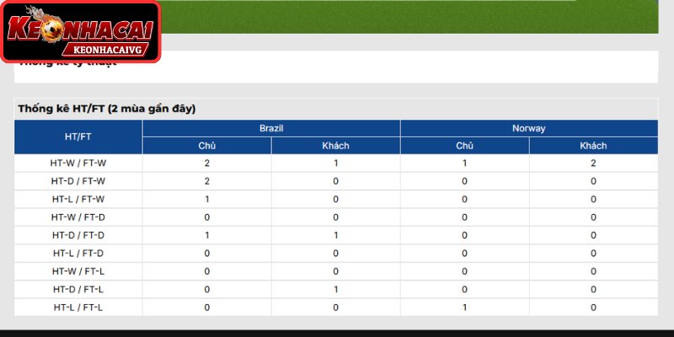The width and height of the screenshot is (674, 337).
Task: Click Norway Khách value in HT-L / FT-W row
Action: point(593,200)
